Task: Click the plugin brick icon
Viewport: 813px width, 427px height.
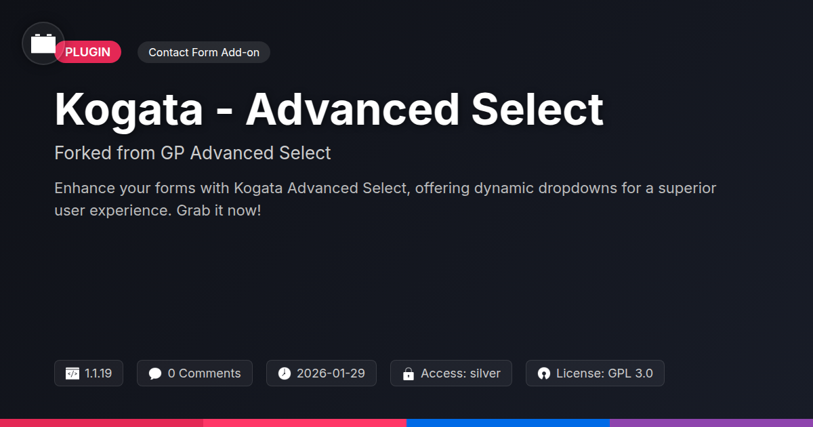Action: pyautogui.click(x=43, y=43)
